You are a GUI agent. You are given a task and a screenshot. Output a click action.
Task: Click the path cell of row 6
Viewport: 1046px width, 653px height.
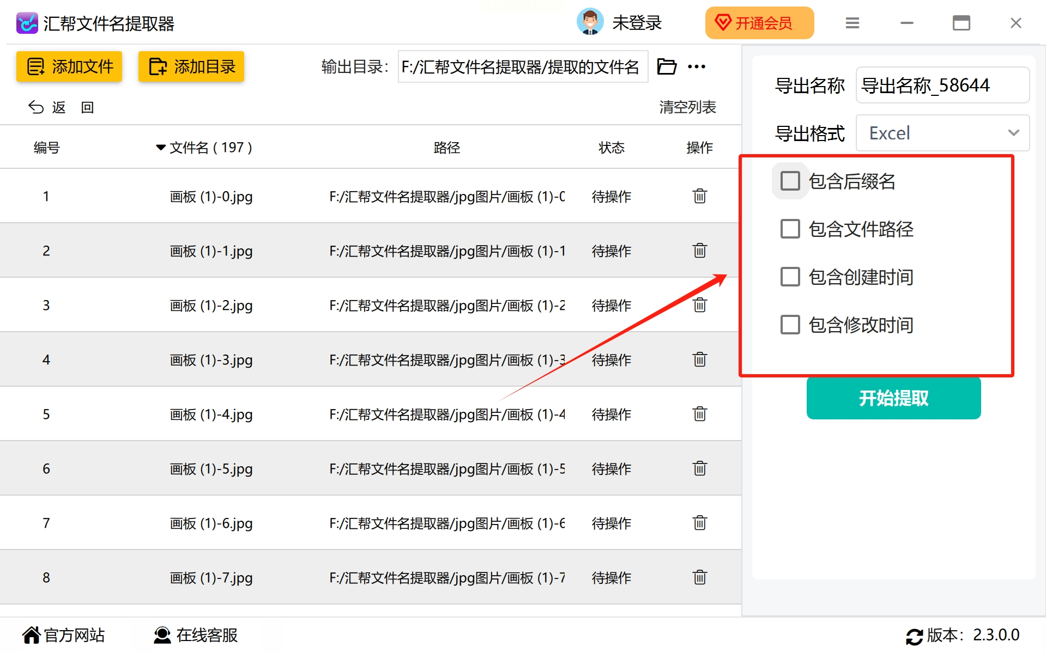(447, 469)
